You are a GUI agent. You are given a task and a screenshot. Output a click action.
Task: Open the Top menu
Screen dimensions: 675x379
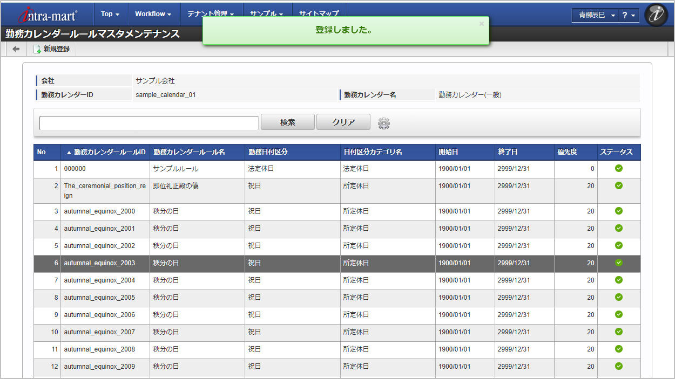point(110,14)
